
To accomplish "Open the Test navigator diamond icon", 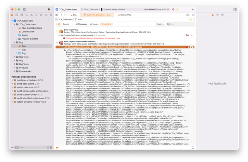I will [x=36, y=15].
